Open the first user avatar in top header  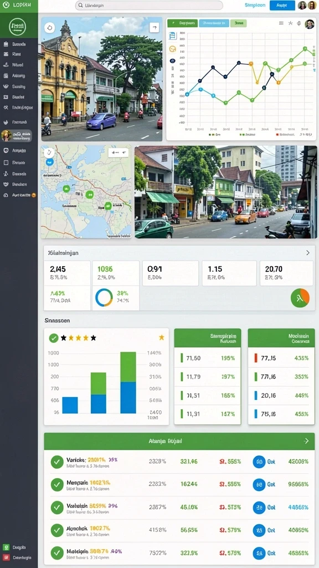pos(302,5)
